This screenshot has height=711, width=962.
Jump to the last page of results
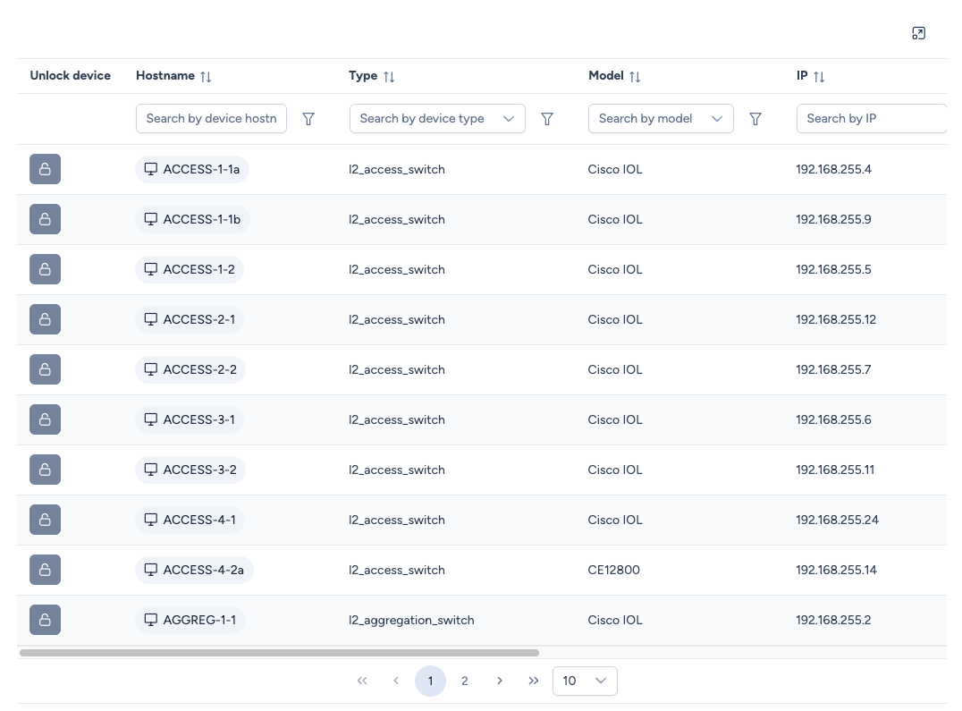(534, 681)
